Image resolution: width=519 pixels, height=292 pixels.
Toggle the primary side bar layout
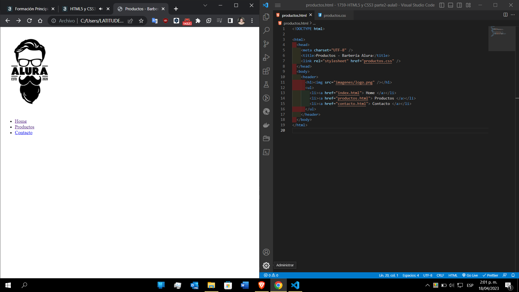tap(442, 5)
